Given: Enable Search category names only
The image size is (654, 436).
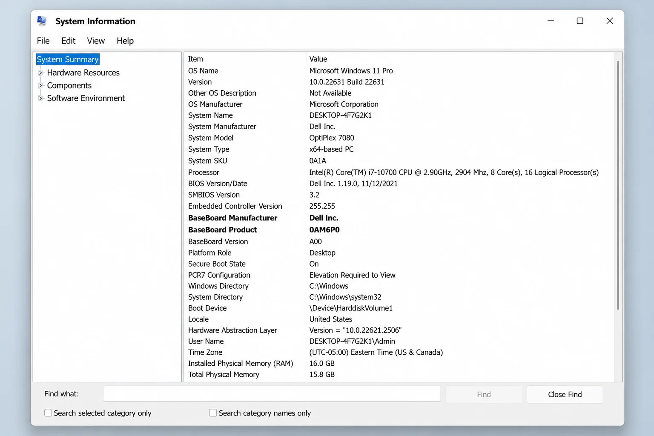Looking at the screenshot, I should tap(213, 413).
